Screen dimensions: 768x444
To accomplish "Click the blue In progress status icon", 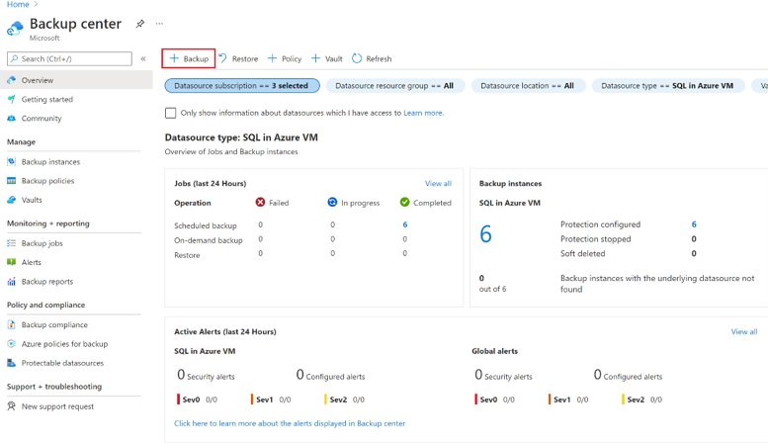I will pos(332,203).
